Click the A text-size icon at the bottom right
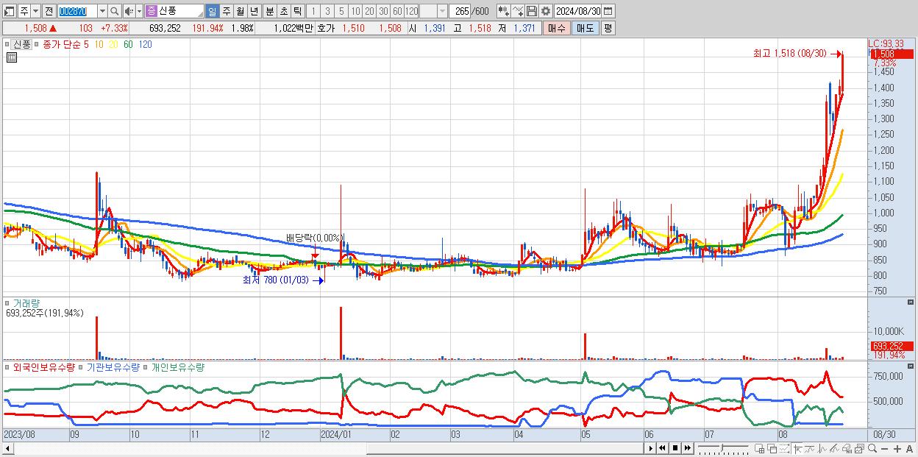918x457 pixels. (910, 449)
